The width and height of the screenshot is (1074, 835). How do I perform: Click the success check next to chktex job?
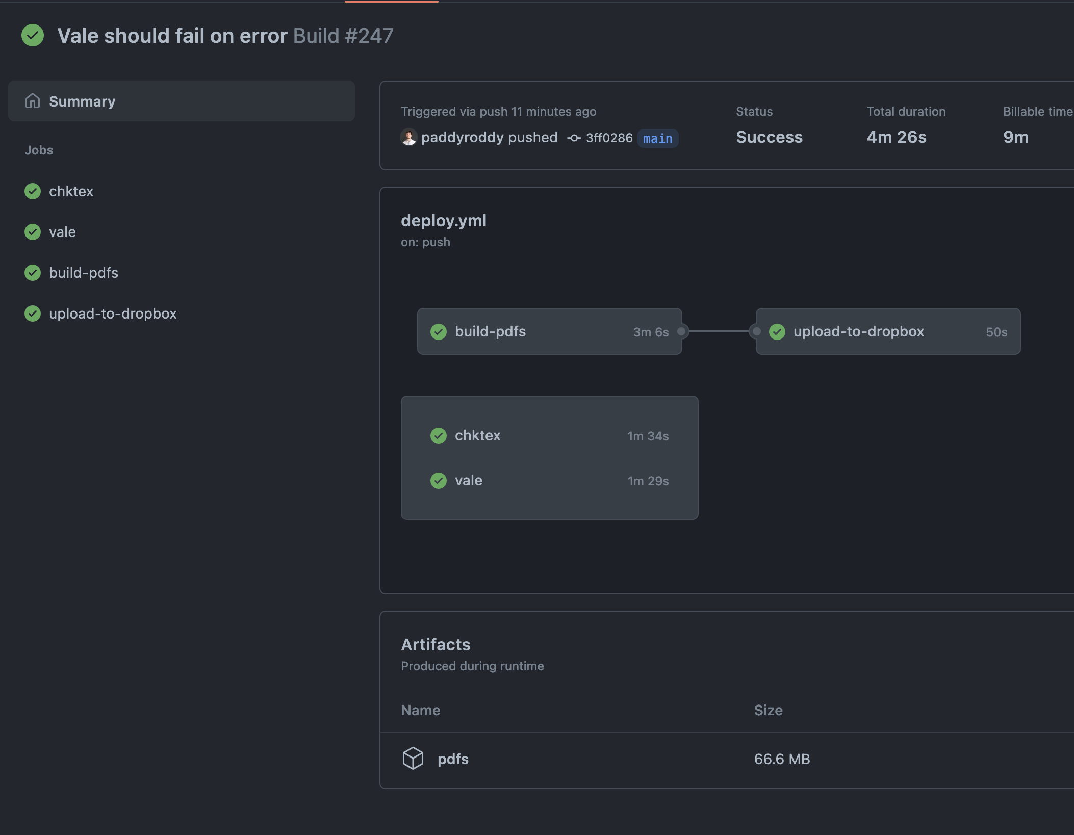(x=33, y=191)
